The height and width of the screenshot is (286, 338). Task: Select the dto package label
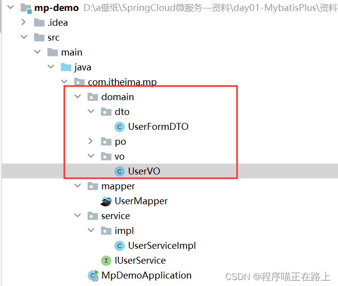tap(122, 112)
